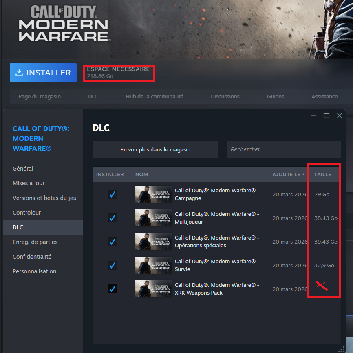Focus the Rechercher search field
Image resolution: width=353 pixels, height=353 pixels.
pos(284,149)
